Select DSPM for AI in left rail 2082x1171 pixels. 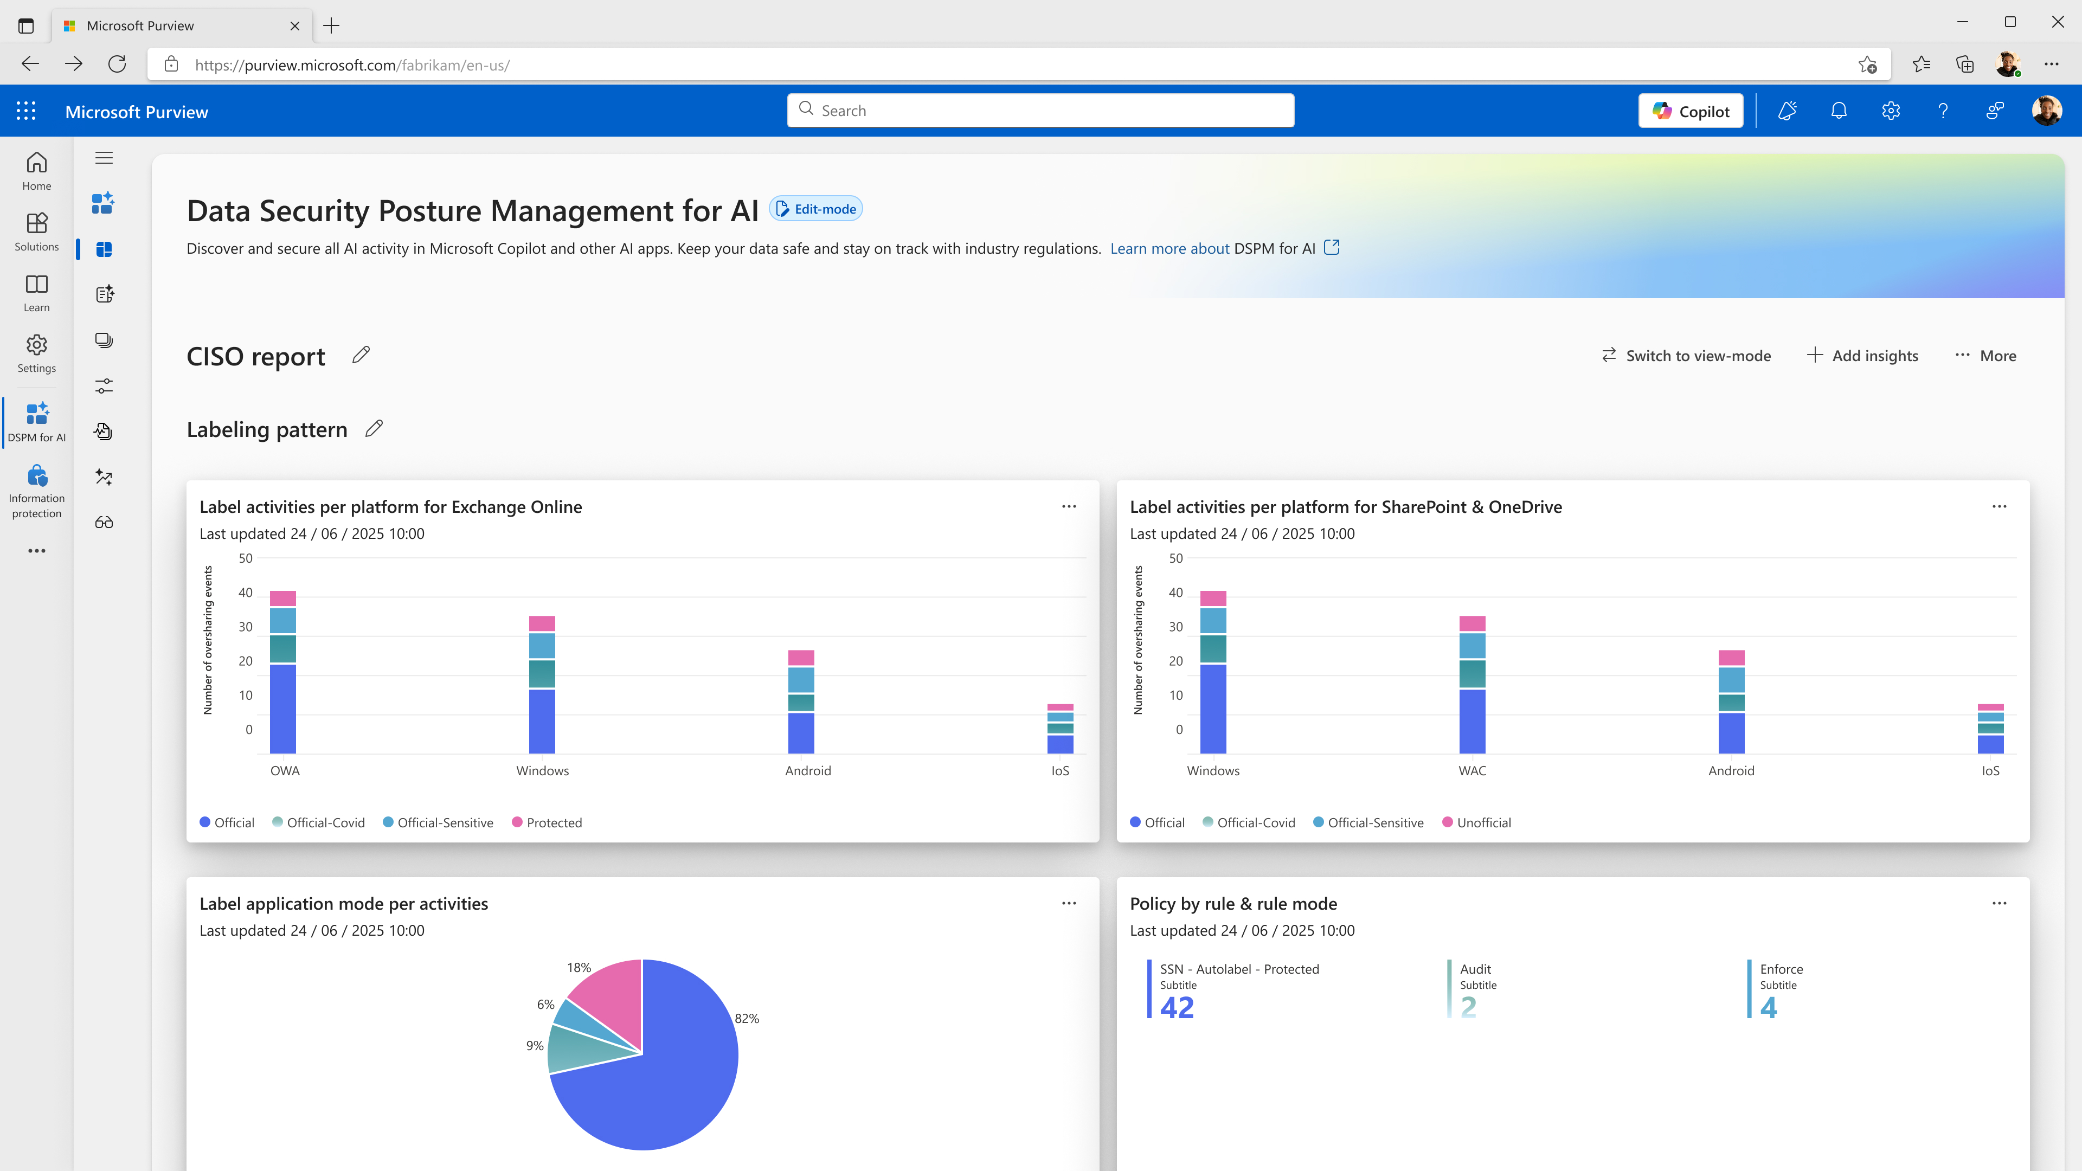coord(36,422)
